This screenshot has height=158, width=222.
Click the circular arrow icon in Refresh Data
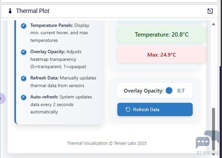[128, 109]
